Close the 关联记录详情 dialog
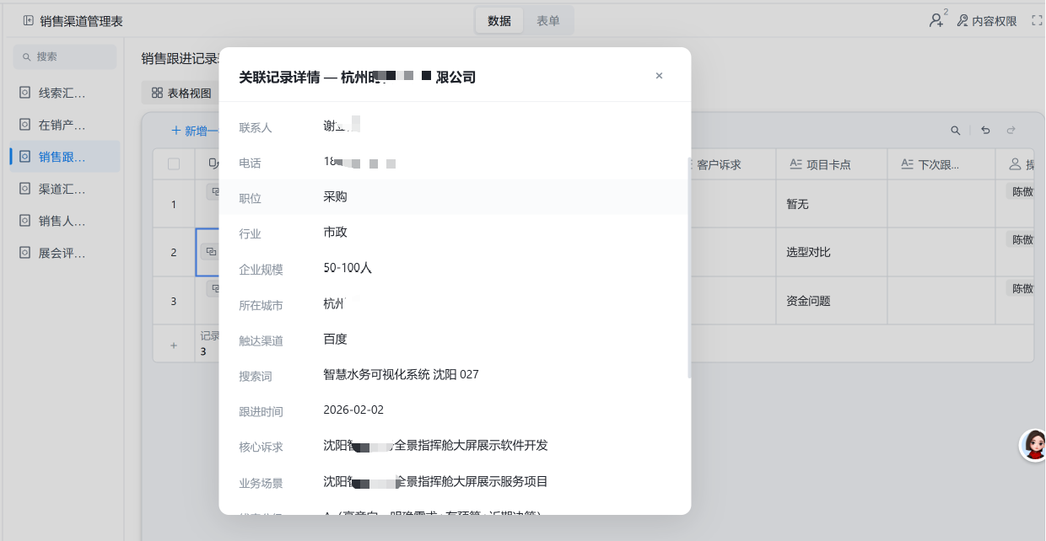 (x=659, y=76)
